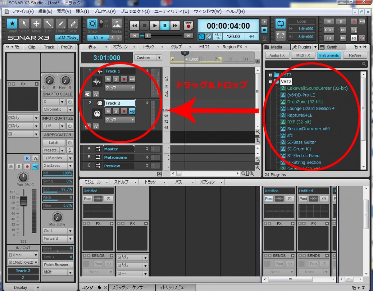Click the tempo value 120.00
Viewport: 373px width, 291px height.
(x=233, y=36)
